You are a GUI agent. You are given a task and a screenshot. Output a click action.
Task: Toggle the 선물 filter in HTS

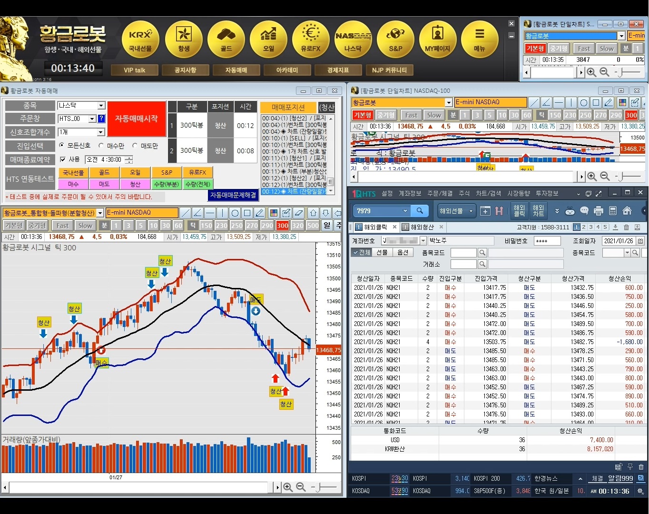(x=382, y=252)
